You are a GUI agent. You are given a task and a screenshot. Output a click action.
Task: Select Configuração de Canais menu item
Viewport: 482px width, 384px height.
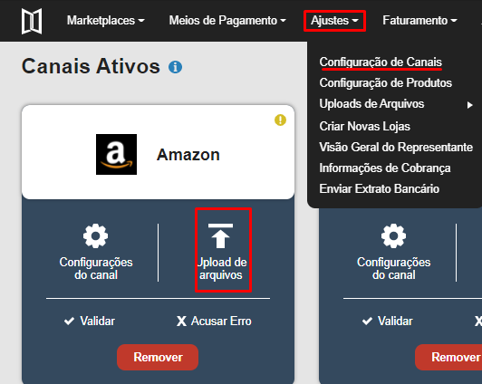click(x=381, y=62)
